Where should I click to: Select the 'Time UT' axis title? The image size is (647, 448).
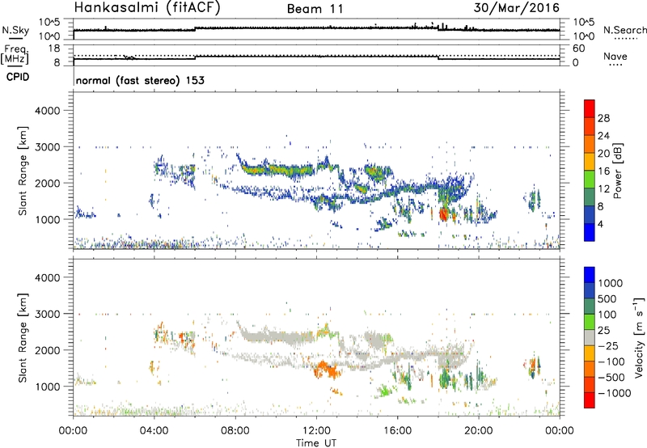(x=316, y=443)
